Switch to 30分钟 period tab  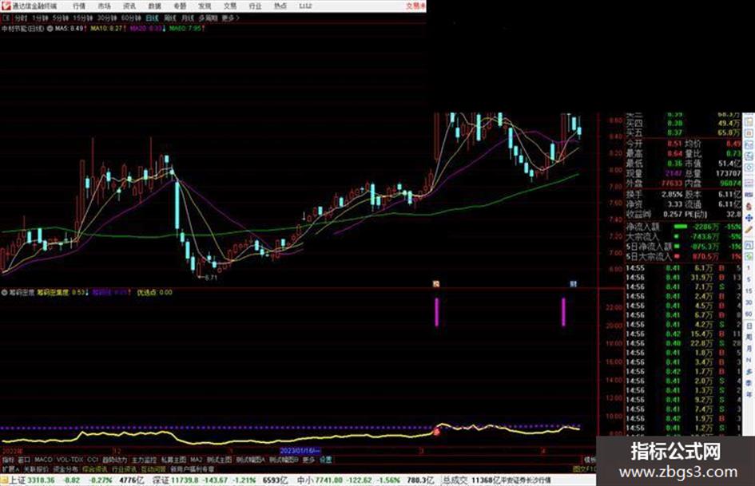click(x=107, y=18)
